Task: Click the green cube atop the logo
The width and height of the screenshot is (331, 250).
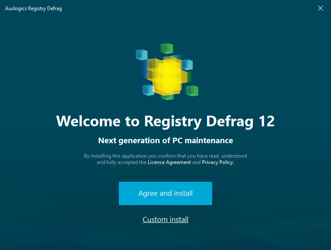Action: tap(167, 48)
